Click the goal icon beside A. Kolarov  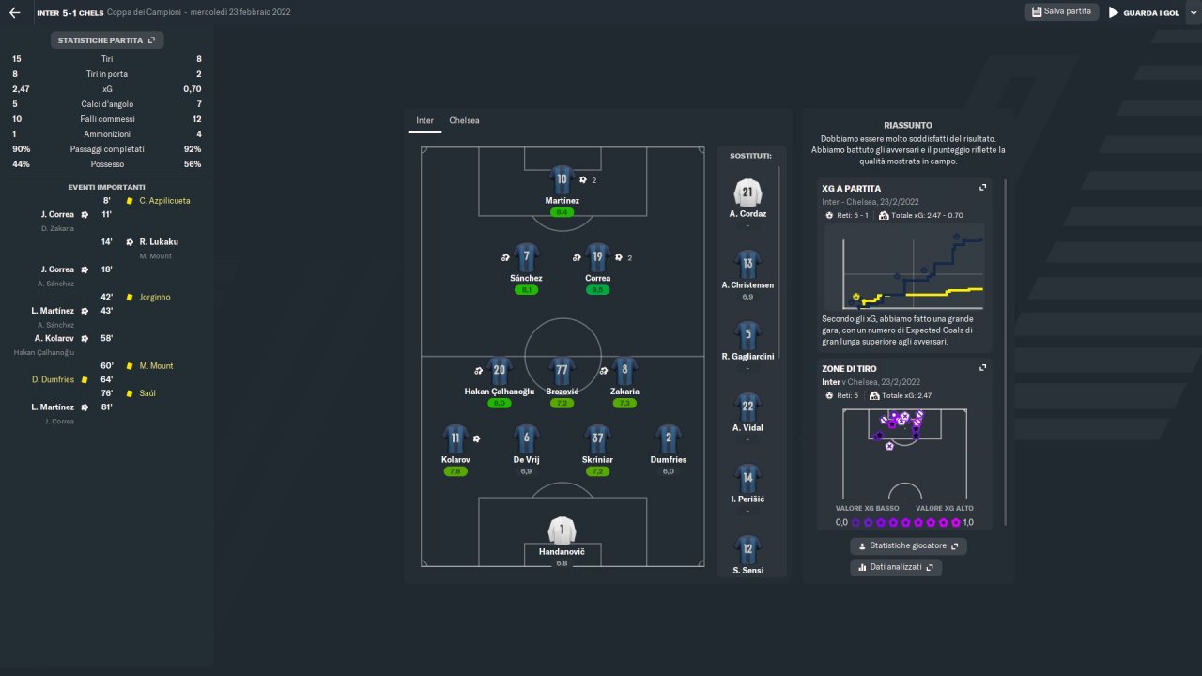[85, 338]
